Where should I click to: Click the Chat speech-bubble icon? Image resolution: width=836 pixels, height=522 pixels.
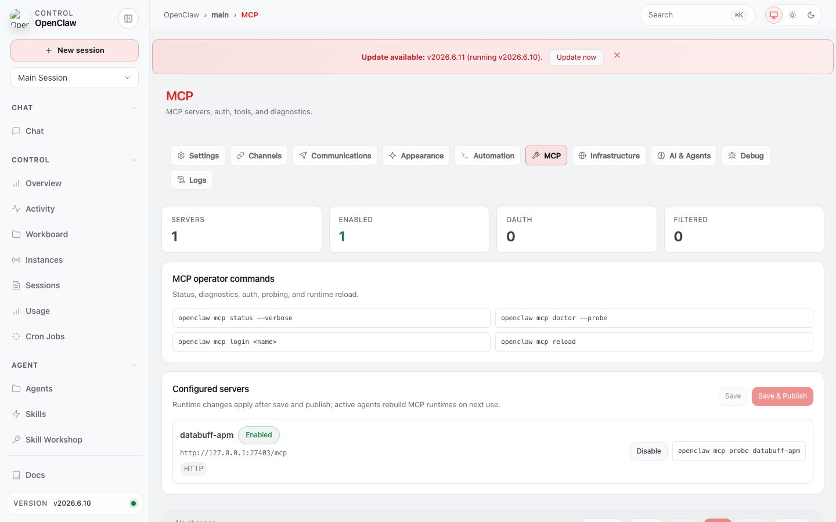tap(16, 131)
